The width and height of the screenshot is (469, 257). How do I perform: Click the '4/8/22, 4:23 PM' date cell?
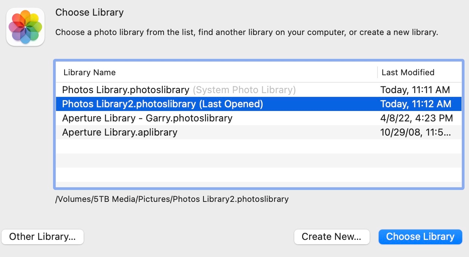click(x=416, y=118)
